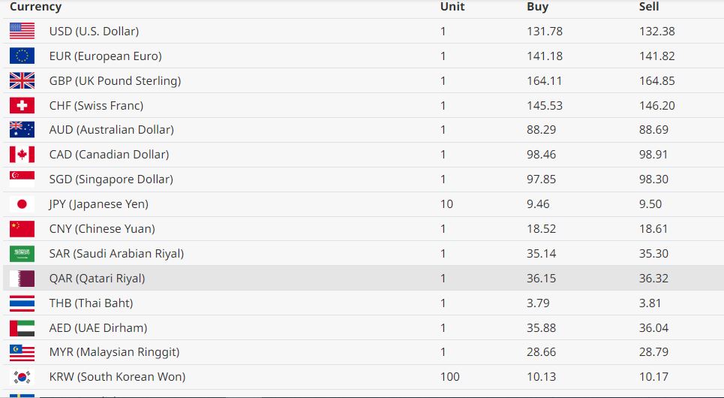The height and width of the screenshot is (398, 724).
Task: Click the Swiss flag icon
Action: click(x=22, y=105)
